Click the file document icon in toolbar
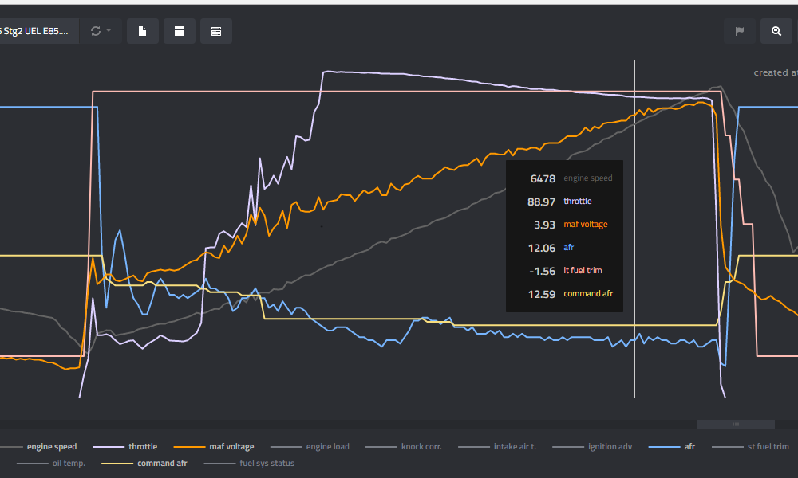Viewport: 798px width, 478px height. coord(142,31)
